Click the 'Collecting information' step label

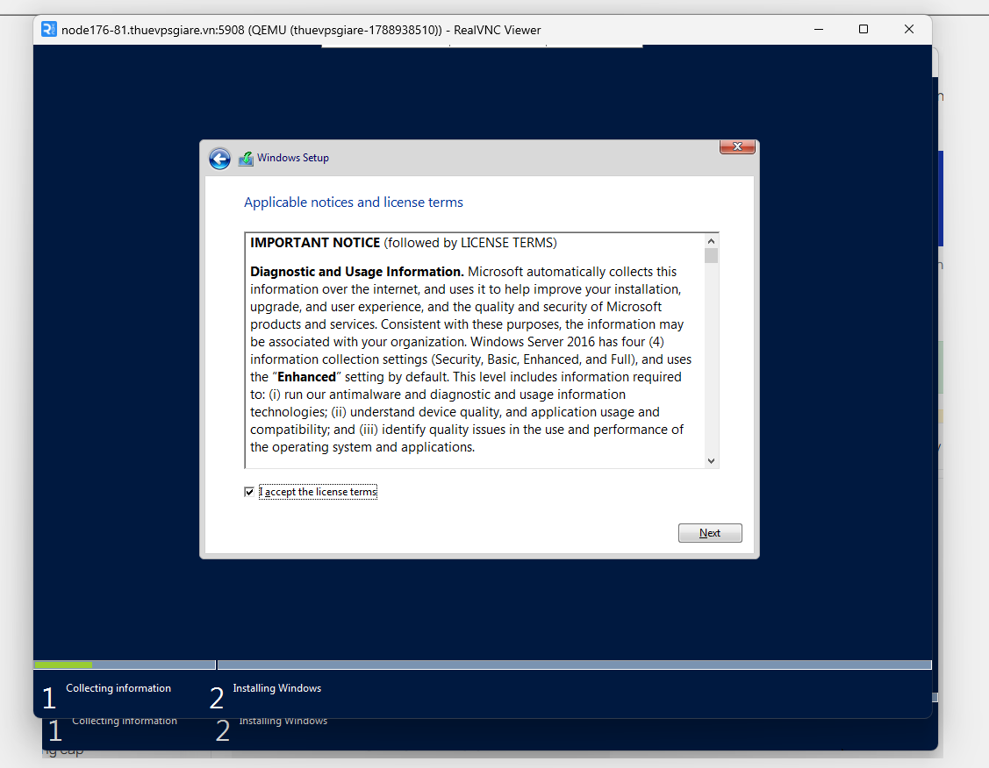pyautogui.click(x=118, y=688)
